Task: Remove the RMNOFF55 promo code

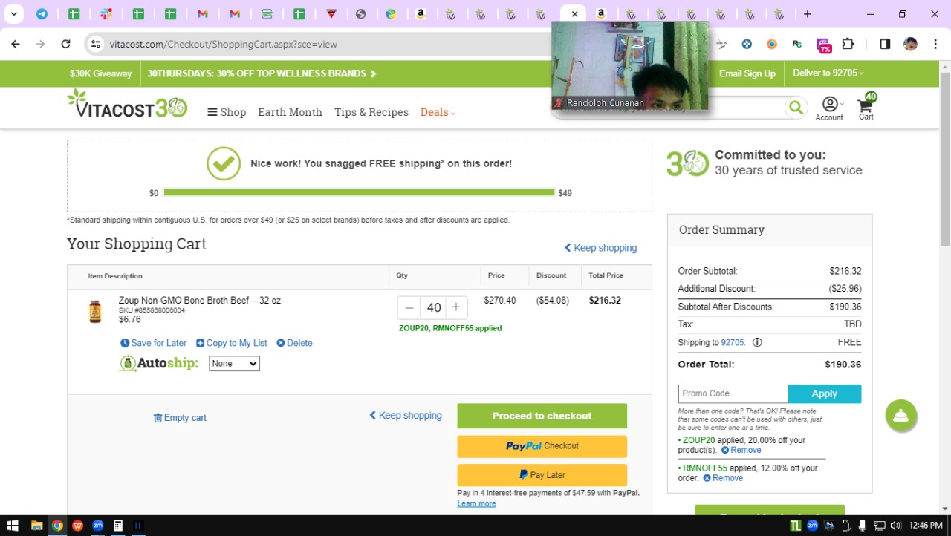Action: pyautogui.click(x=723, y=478)
